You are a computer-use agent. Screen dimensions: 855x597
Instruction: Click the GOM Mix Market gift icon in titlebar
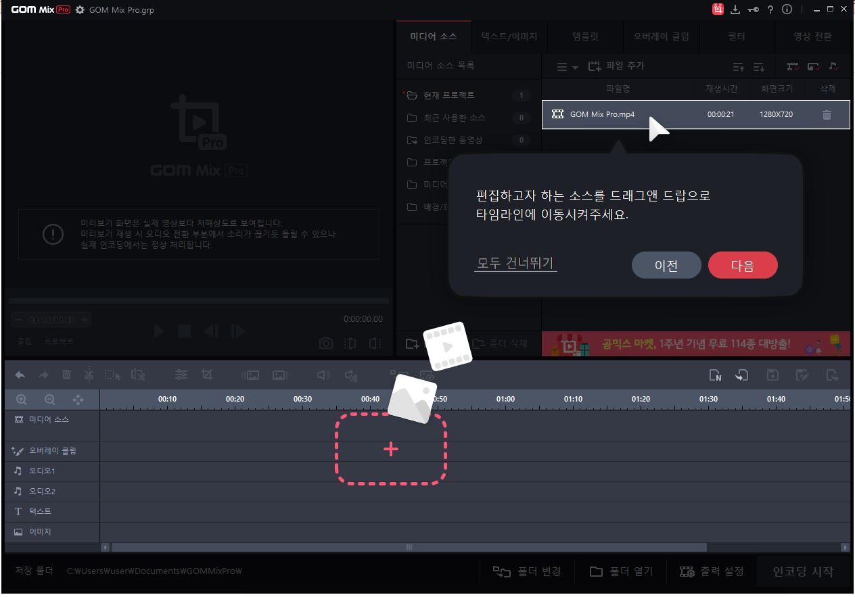point(718,9)
